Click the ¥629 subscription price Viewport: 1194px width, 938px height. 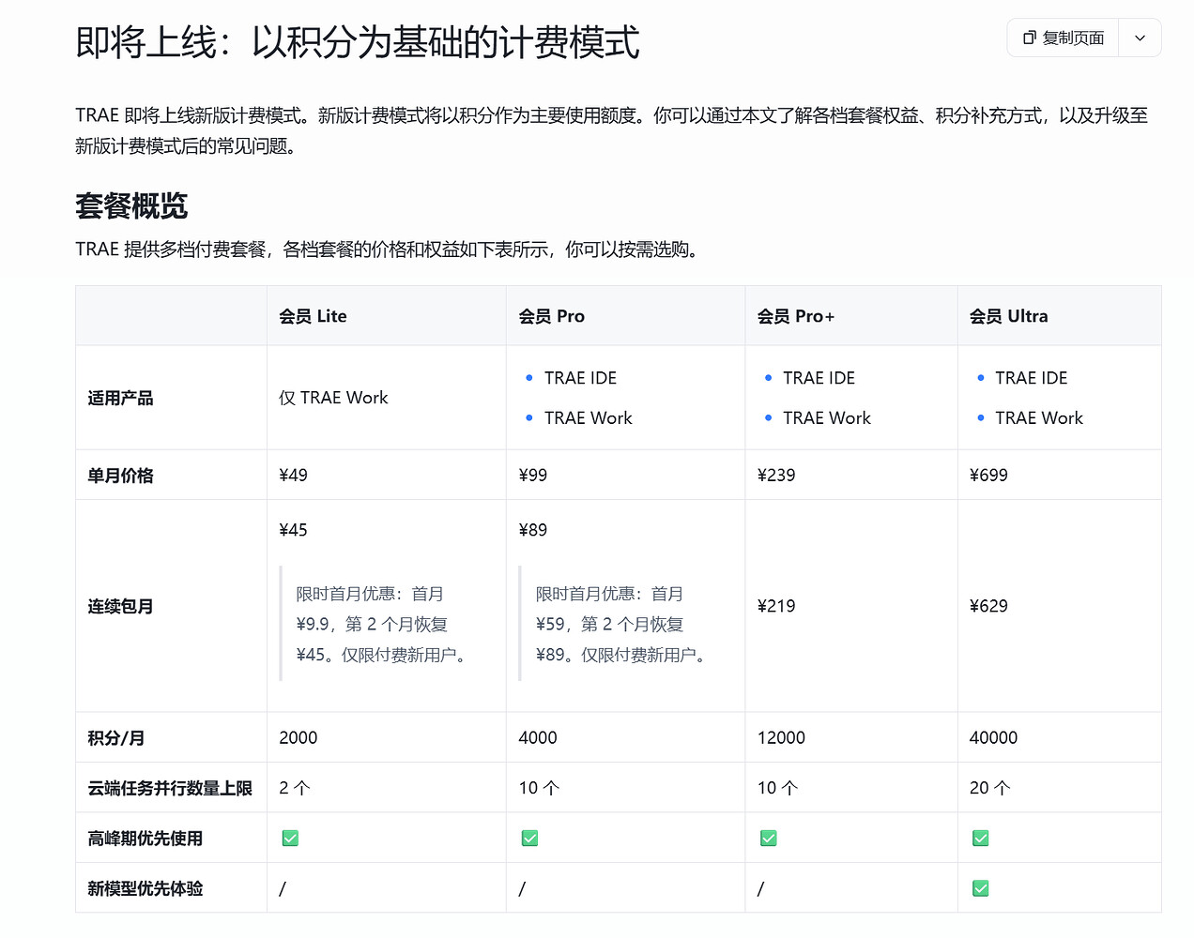[988, 606]
